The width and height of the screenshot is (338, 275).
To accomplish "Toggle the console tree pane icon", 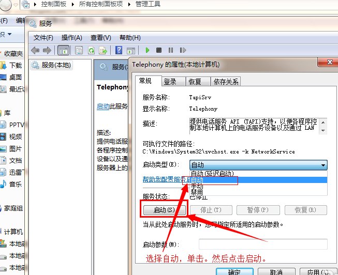I will [64, 50].
